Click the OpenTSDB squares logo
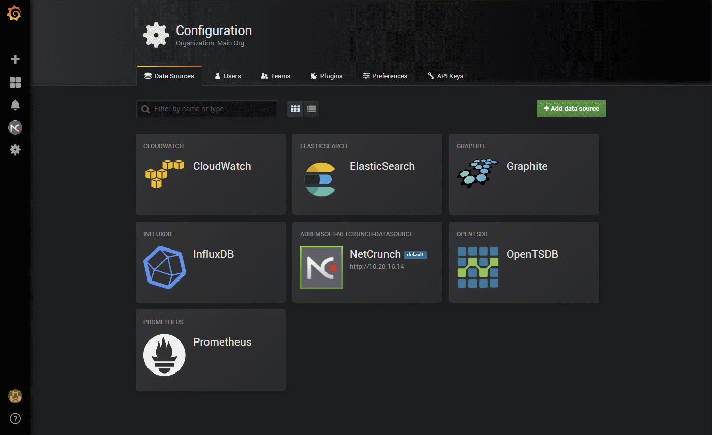 478,267
